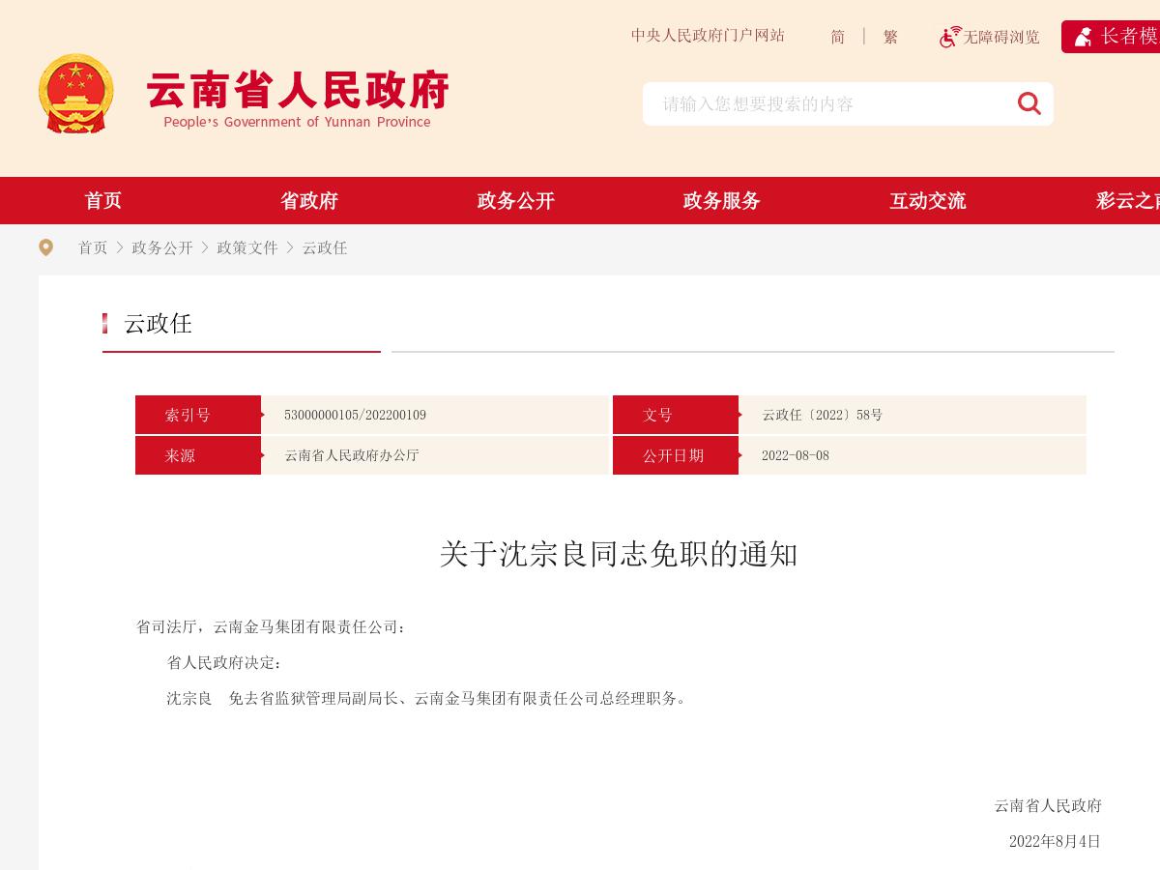The height and width of the screenshot is (870, 1160).
Task: Open 无障碍浏览 accessibility browsing
Action: coord(1001,37)
